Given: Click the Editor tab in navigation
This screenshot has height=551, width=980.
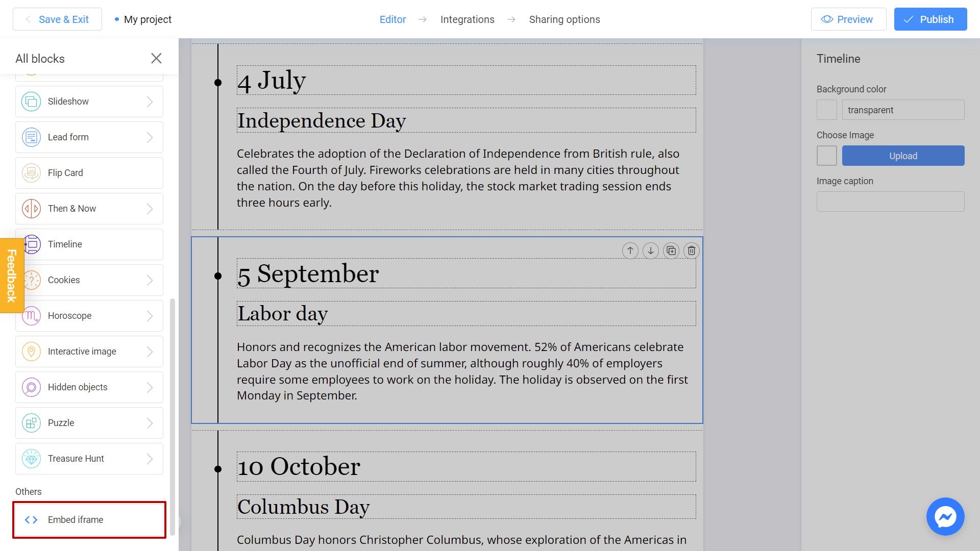Looking at the screenshot, I should coord(393,19).
